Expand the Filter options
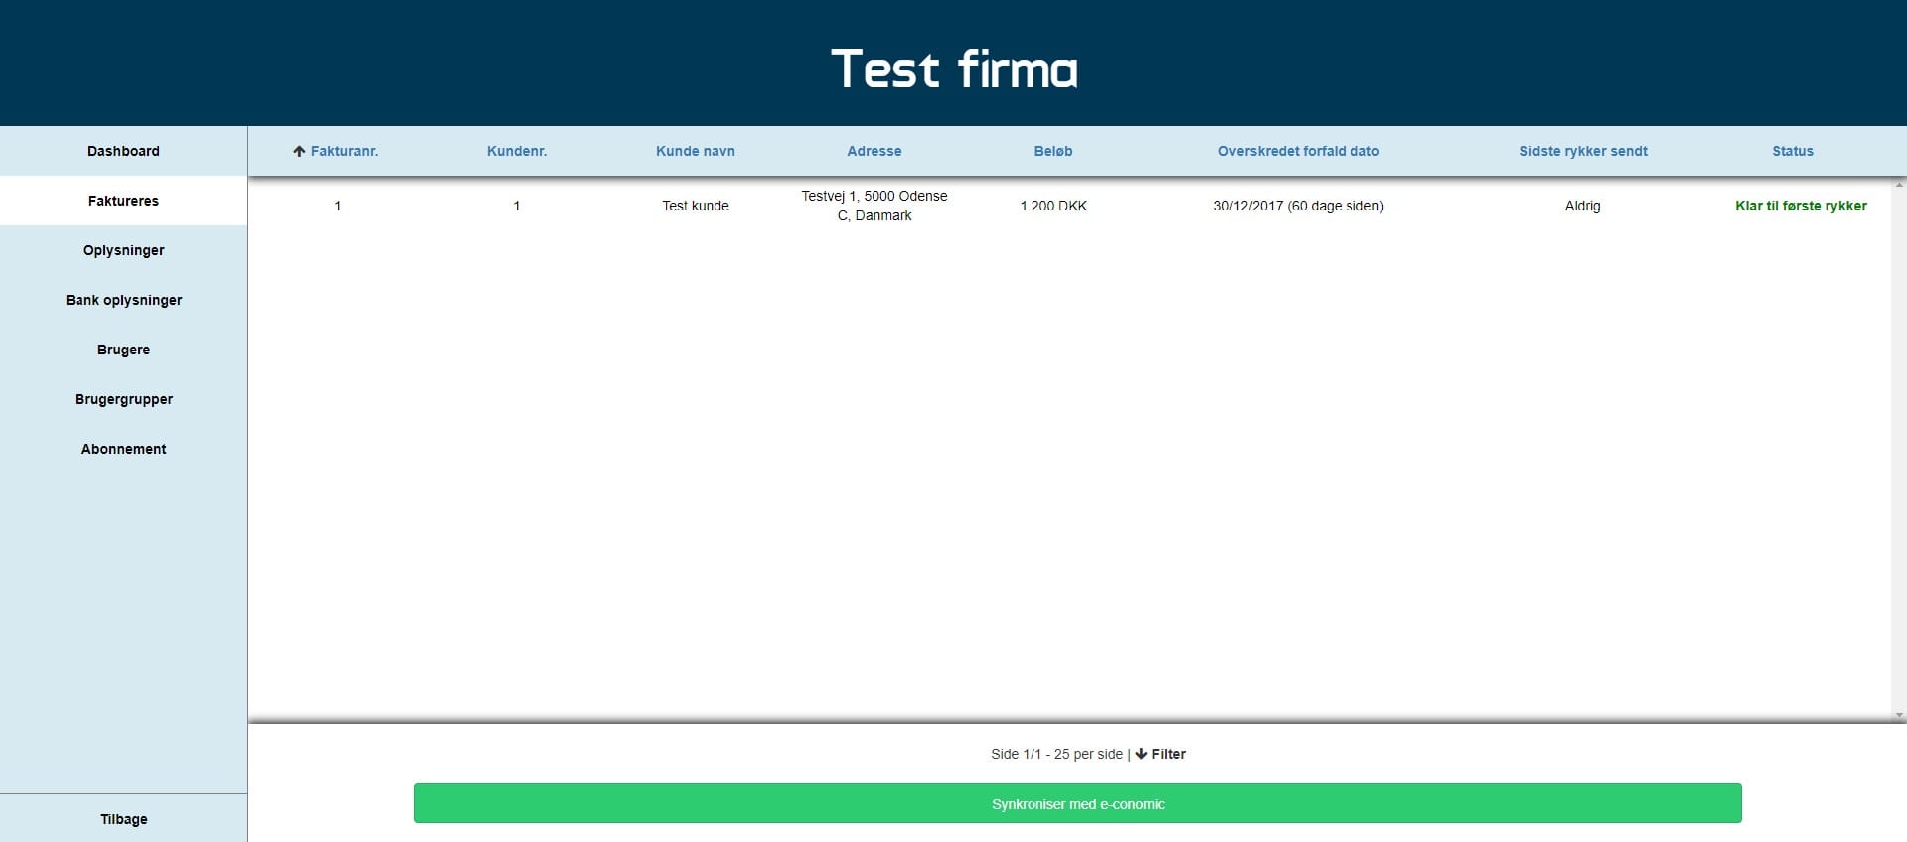Viewport: 1907px width, 842px height. [1168, 754]
